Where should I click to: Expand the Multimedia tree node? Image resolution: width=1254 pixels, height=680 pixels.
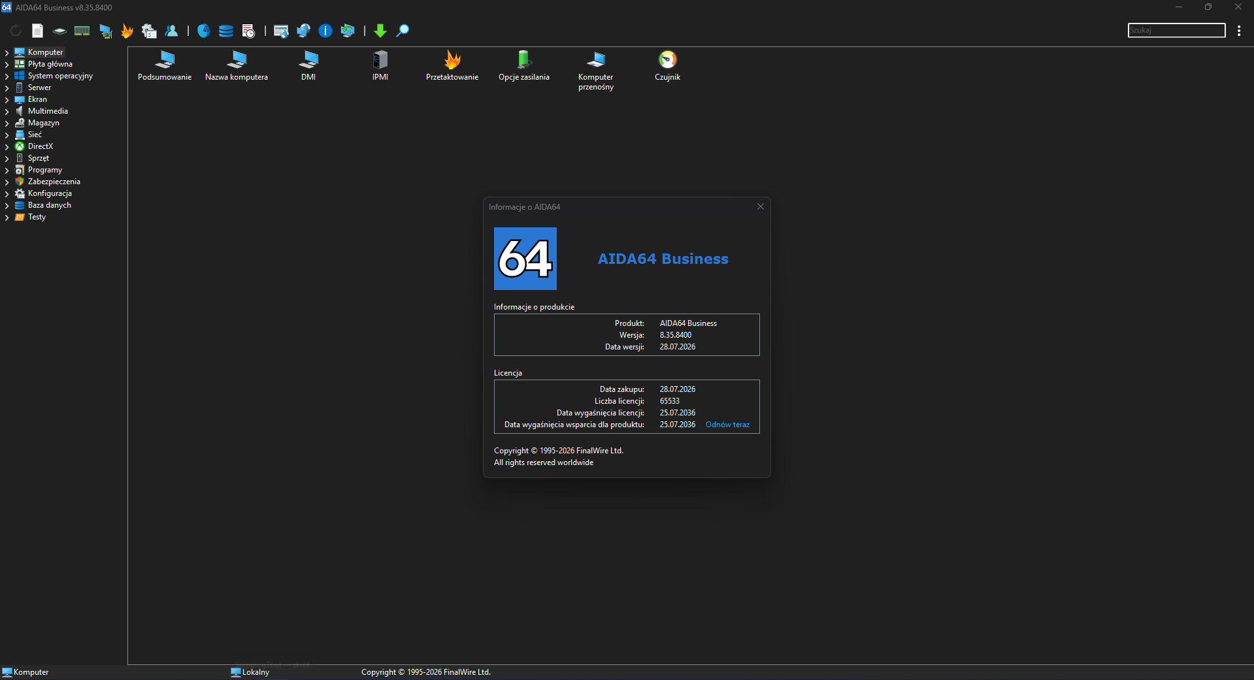tap(7, 112)
